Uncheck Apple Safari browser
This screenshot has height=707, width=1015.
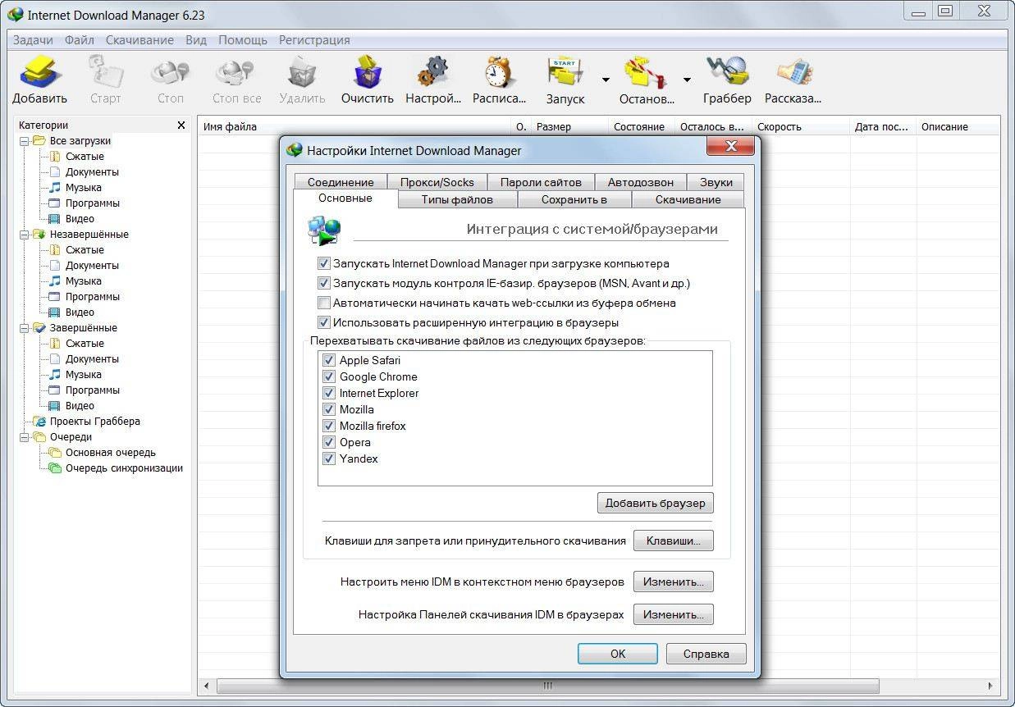pos(329,361)
